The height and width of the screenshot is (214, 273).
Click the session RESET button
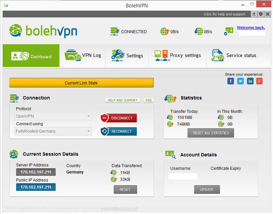[x=125, y=190]
